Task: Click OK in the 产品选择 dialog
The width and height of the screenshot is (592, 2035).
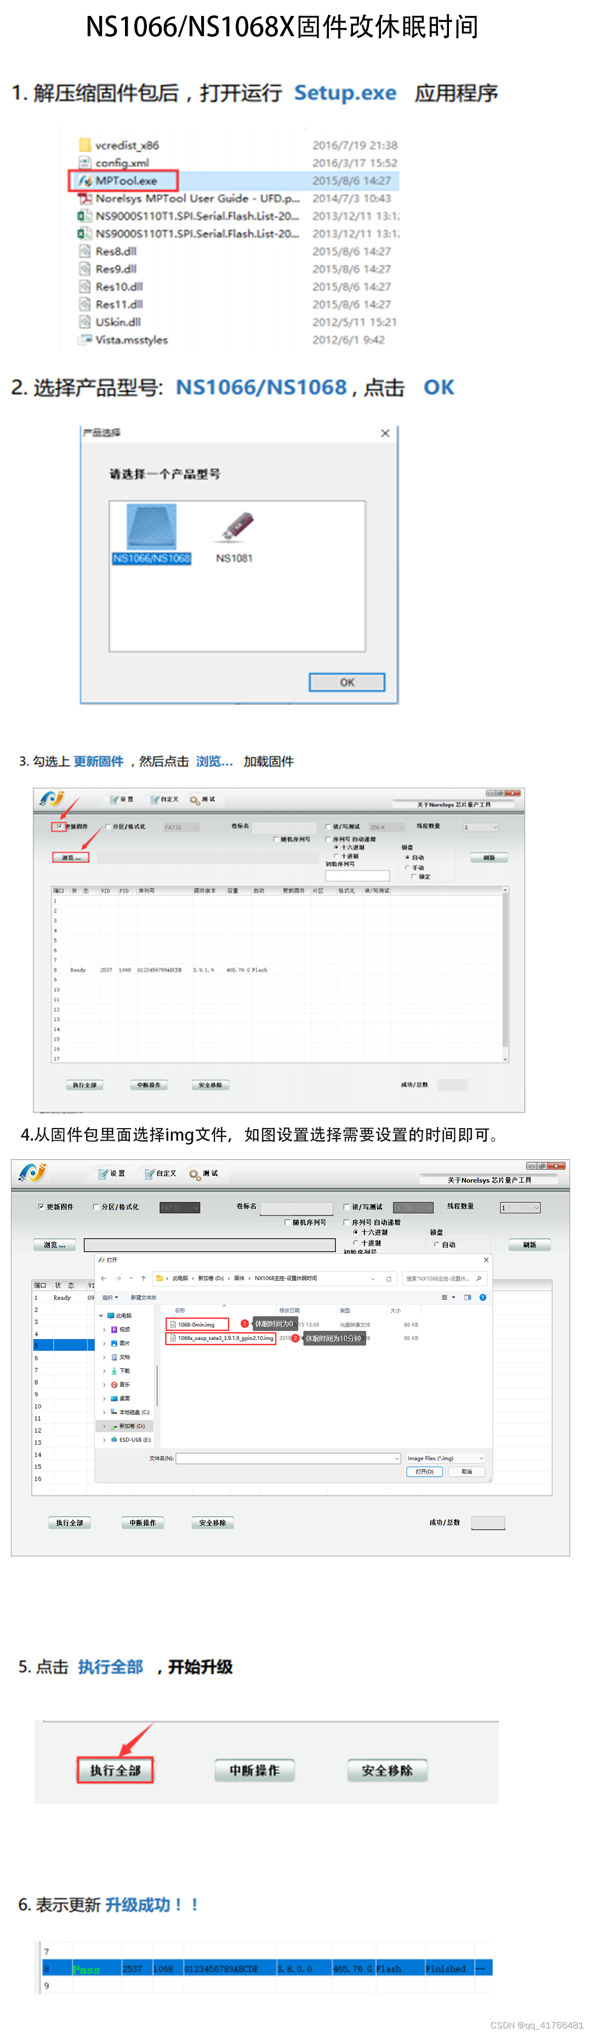Action: (346, 682)
